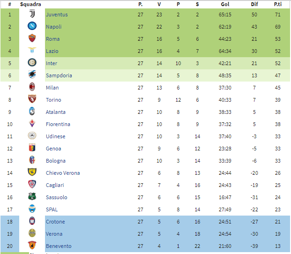291x254 pixels.
Task: Click the Milan club logo
Action: pyautogui.click(x=32, y=87)
